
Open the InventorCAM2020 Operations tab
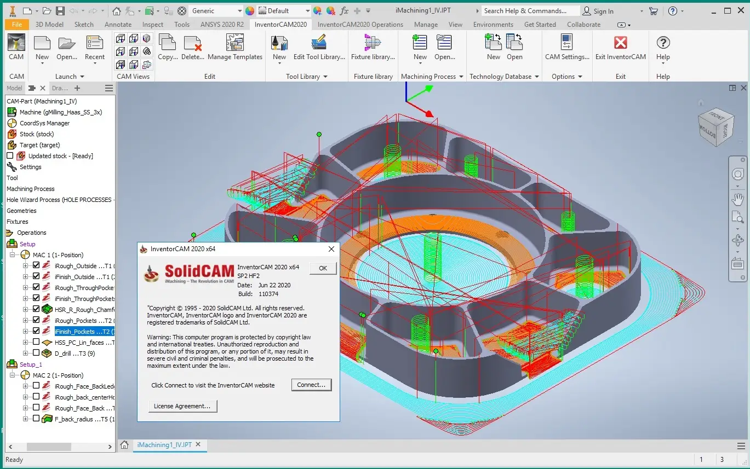click(360, 25)
